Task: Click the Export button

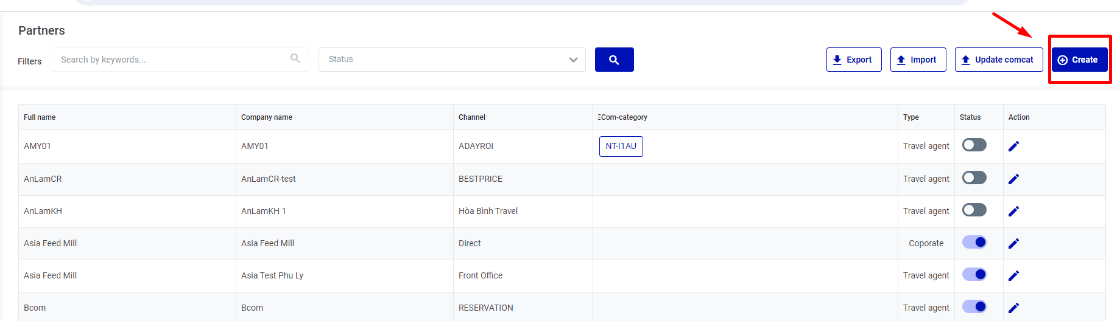Action: 853,60
